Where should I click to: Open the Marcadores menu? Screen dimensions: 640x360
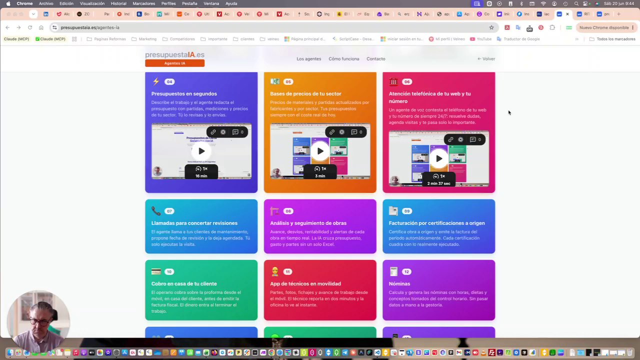point(144,3)
